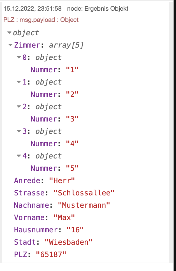Click the "Wiesbaden" Stadt value
Viewport: 176px width, 271px height.
pos(68,242)
